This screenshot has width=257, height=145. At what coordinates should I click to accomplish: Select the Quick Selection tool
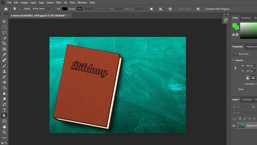pos(4,38)
